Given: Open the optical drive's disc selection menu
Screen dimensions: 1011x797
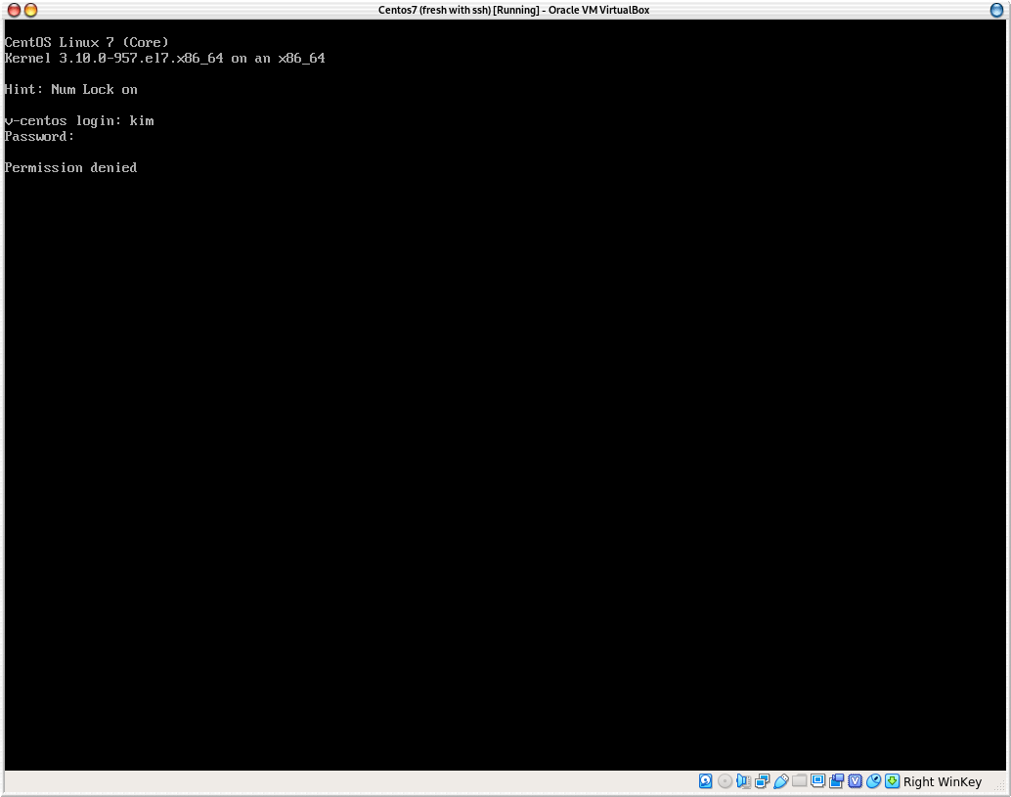Looking at the screenshot, I should [725, 781].
